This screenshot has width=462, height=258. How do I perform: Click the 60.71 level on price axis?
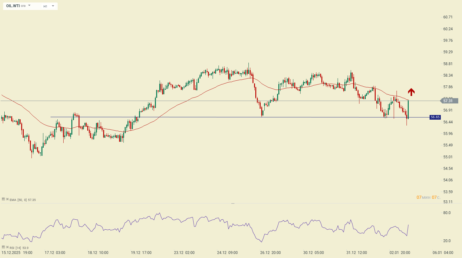click(x=448, y=17)
